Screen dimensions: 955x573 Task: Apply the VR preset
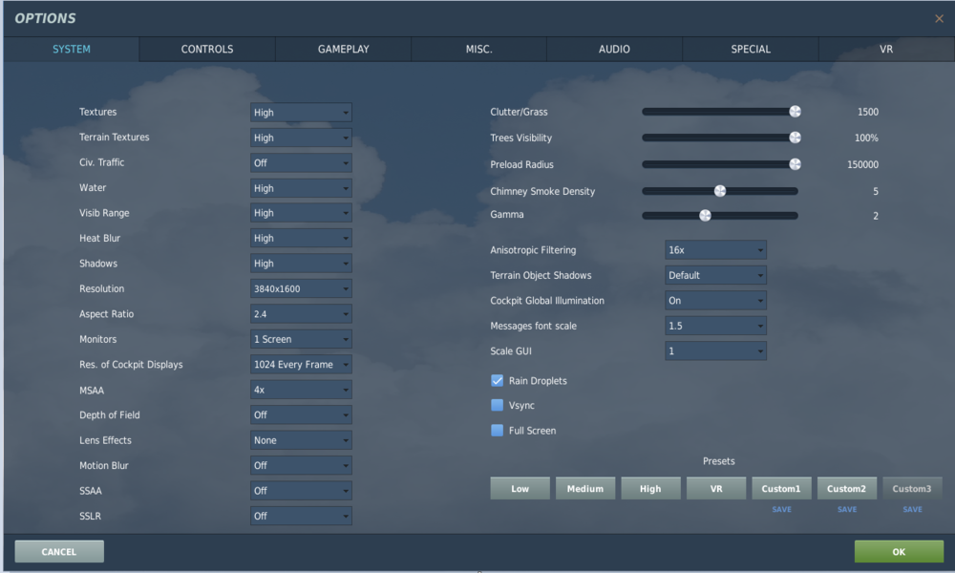coord(716,488)
